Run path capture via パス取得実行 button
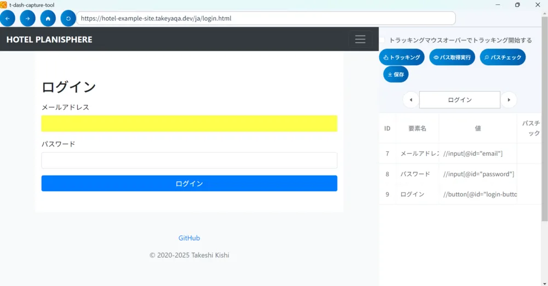 [x=452, y=57]
